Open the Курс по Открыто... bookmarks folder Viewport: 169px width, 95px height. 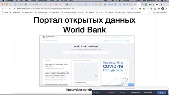[134, 12]
